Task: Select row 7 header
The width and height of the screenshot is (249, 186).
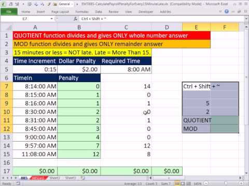Action: point(6,86)
